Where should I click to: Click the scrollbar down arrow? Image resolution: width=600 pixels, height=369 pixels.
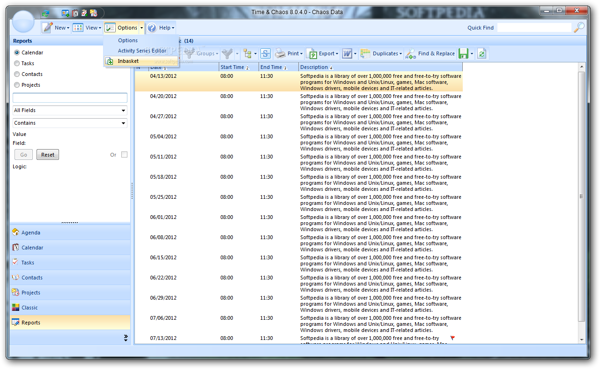[x=582, y=339]
